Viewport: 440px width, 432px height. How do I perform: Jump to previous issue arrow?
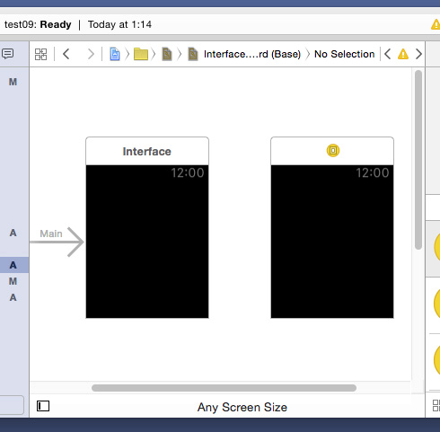[x=388, y=54]
